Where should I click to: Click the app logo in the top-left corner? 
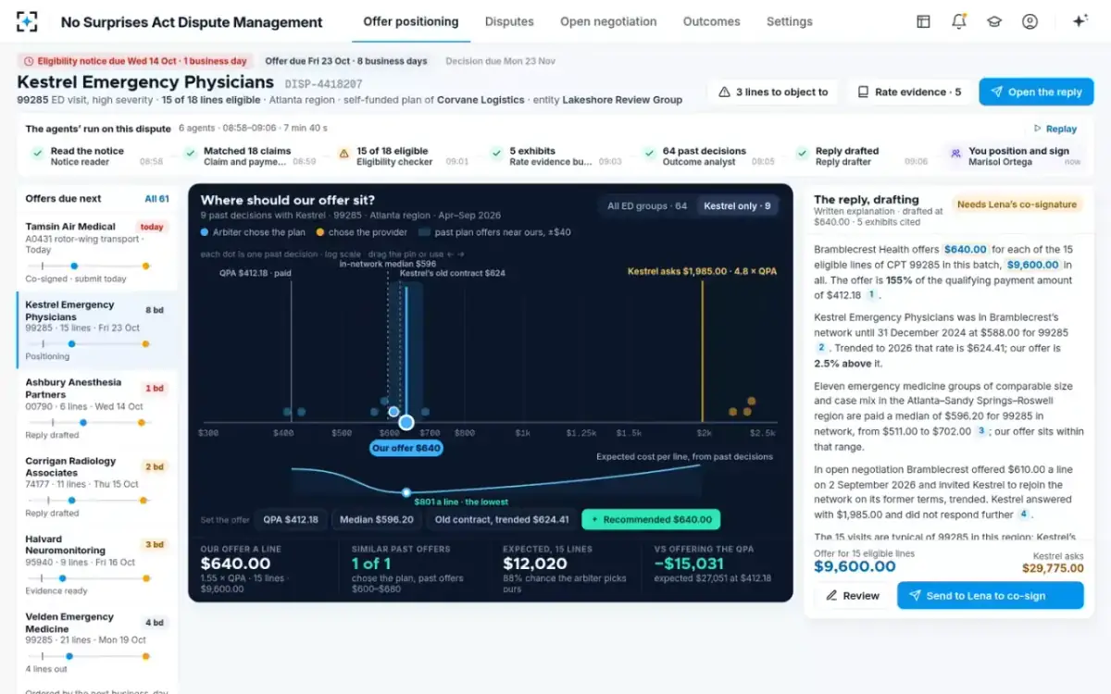27,21
